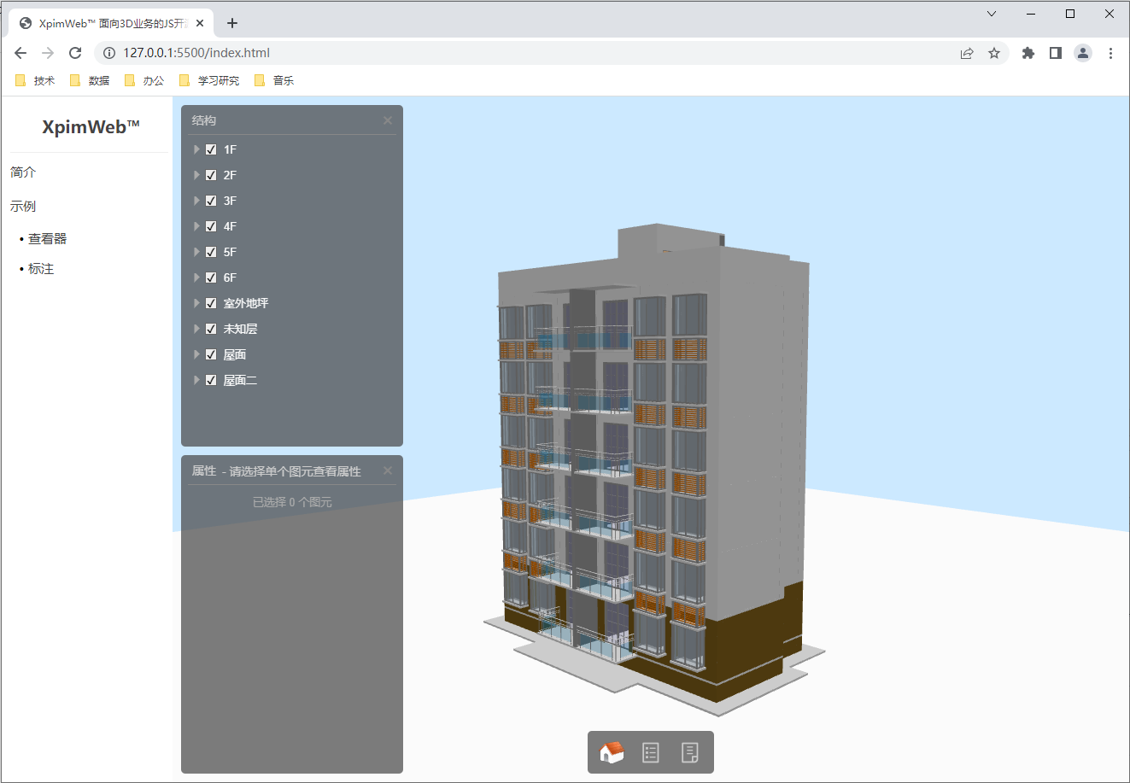Bookmark the page with the star icon
This screenshot has width=1130, height=783.
pyautogui.click(x=994, y=53)
